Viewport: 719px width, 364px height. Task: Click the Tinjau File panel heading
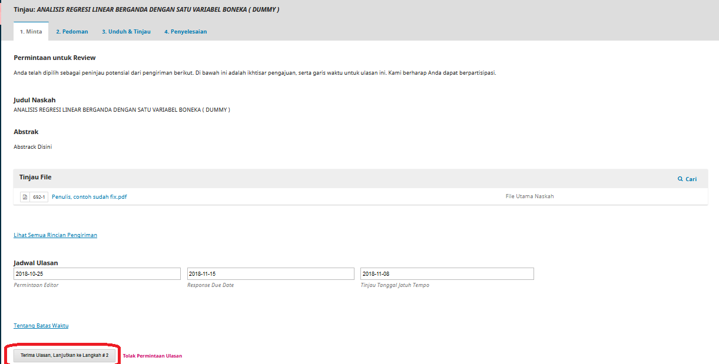tap(35, 177)
